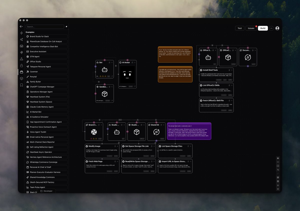Image resolution: width=300 pixels, height=211 pixels.
Task: Open the bookmark sidebar panel
Action: point(21,85)
